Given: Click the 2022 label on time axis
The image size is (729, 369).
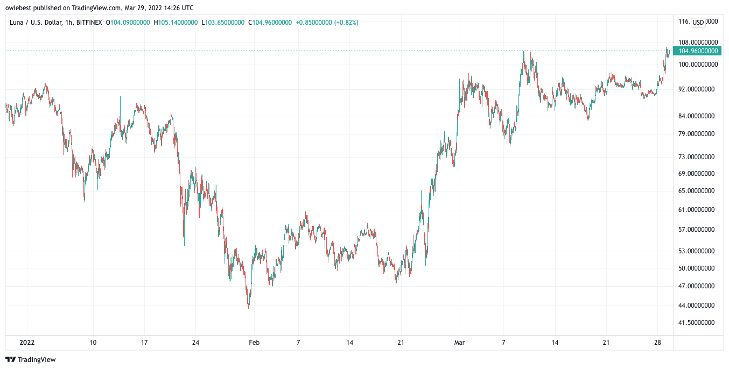Looking at the screenshot, I should (26, 343).
